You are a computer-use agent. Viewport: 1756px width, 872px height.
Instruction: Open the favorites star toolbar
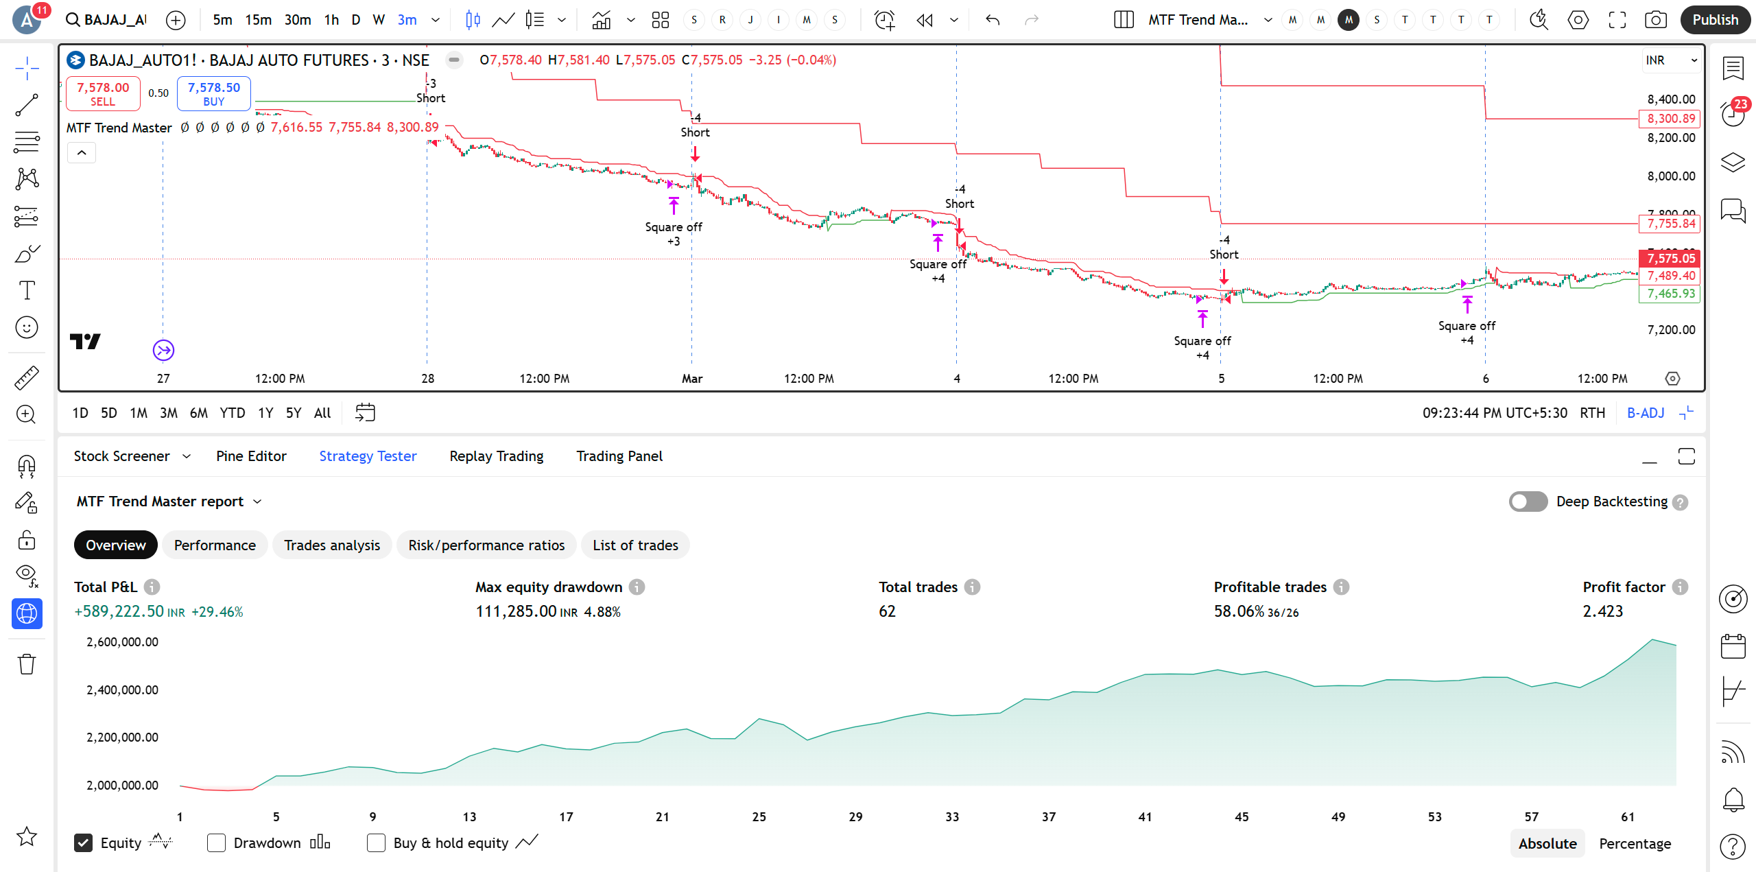click(27, 836)
